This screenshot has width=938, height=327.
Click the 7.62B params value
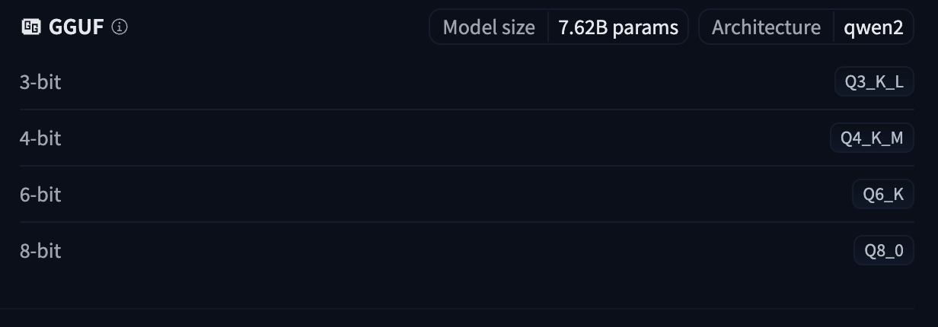point(617,27)
